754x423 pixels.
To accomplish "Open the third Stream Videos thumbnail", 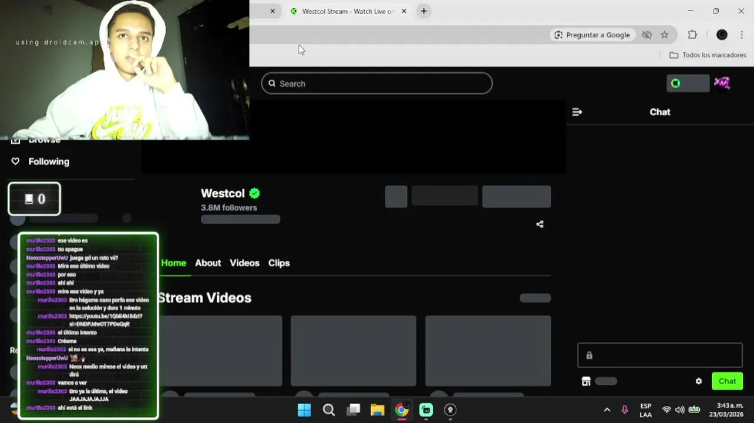I will point(488,351).
